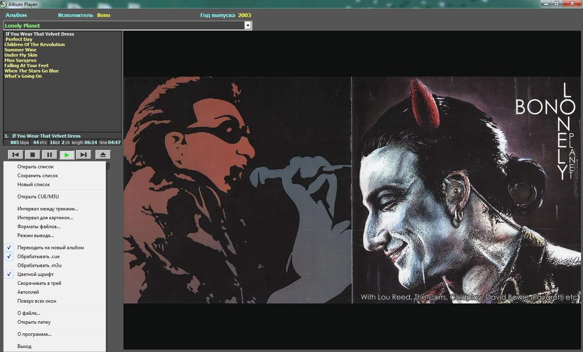The height and width of the screenshot is (352, 583).
Task: Toggle Цветной шрифт option
Action: [55, 274]
